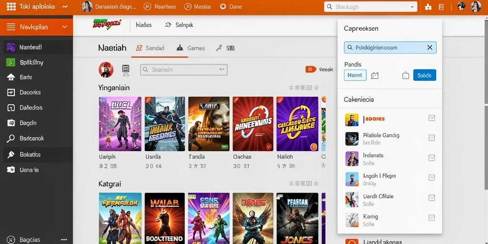Click the red round avatar below Naetiah
The image size is (488, 244).
tap(106, 70)
